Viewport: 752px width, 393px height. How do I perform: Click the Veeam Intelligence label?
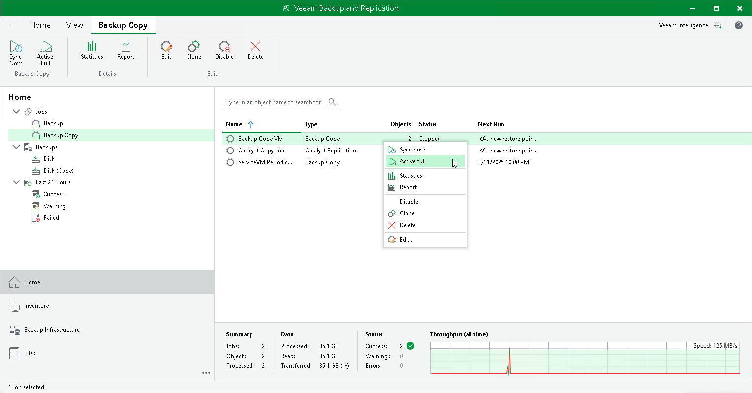[x=684, y=25]
